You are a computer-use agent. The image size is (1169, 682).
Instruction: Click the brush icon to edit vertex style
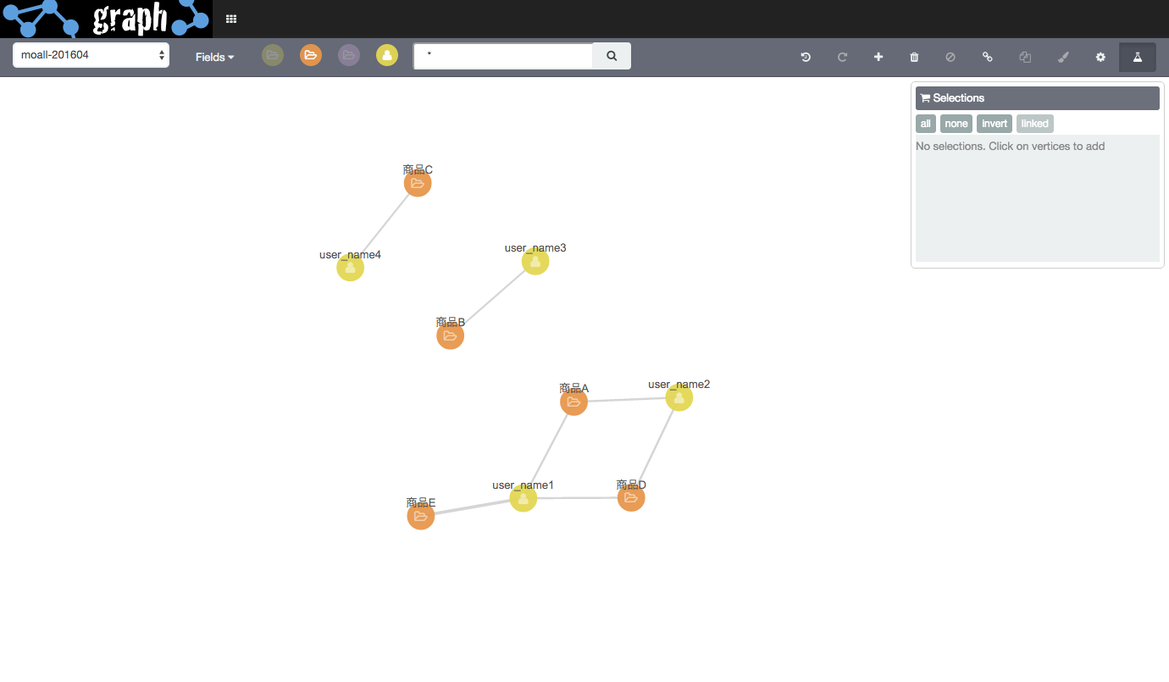click(1063, 57)
